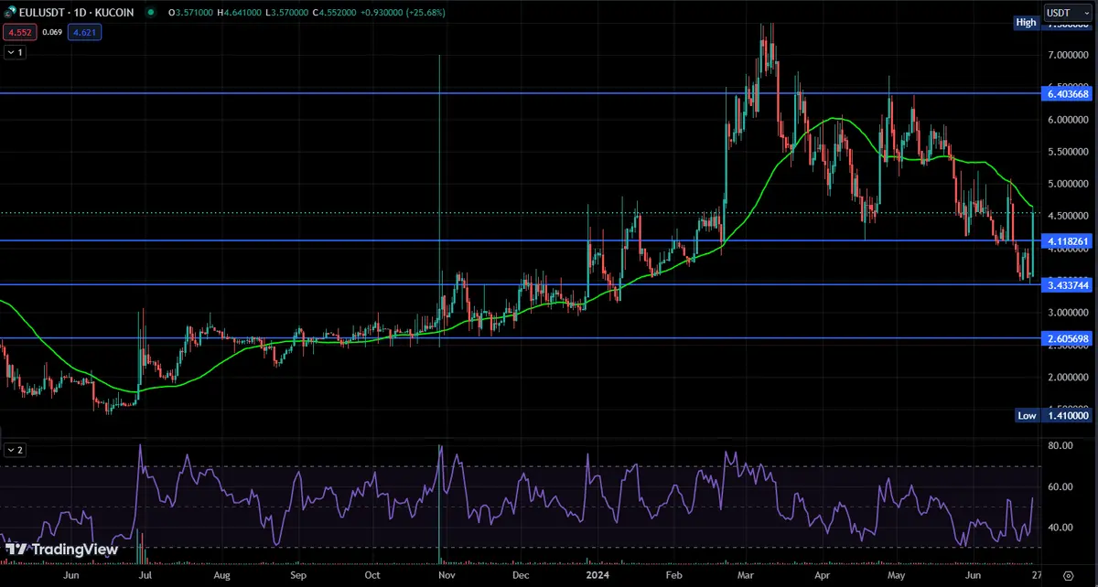The width and height of the screenshot is (1098, 587).
Task: Click the red 4.552 sell price button
Action: [x=18, y=32]
